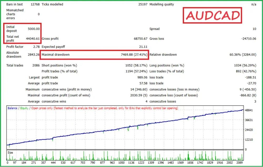Viewport: 263px width, 167px height.
Task: Click the Gross profit value 68750.67
Action: click(x=140, y=39)
